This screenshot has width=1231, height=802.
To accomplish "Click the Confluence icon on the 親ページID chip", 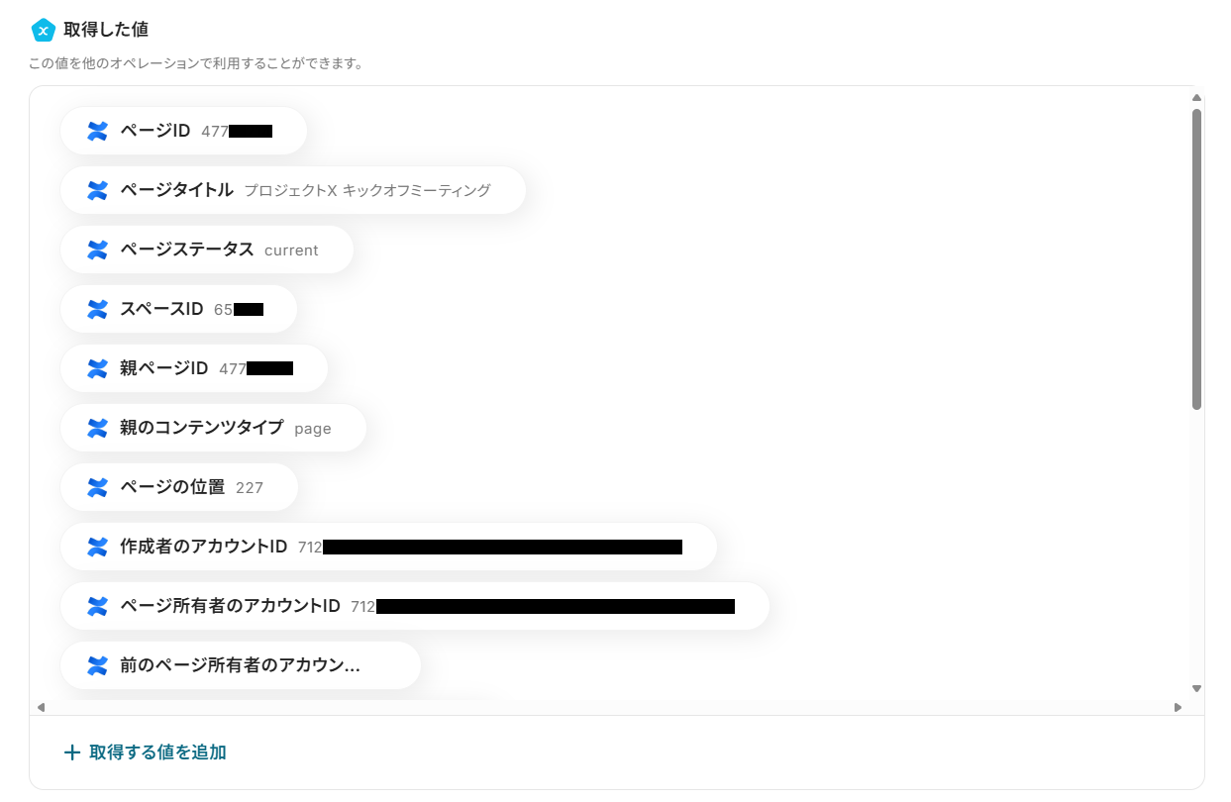I will click(96, 368).
